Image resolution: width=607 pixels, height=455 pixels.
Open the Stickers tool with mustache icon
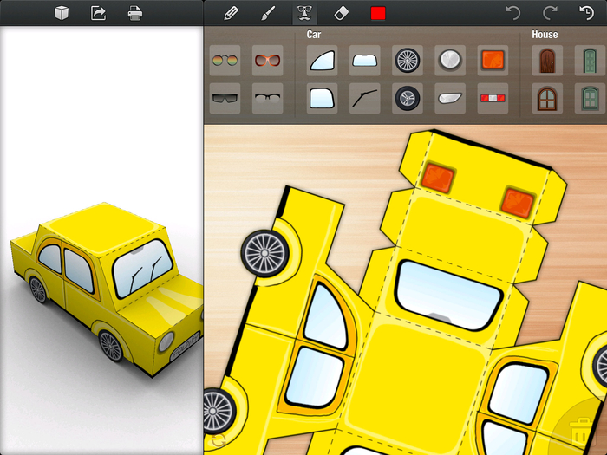pos(304,13)
